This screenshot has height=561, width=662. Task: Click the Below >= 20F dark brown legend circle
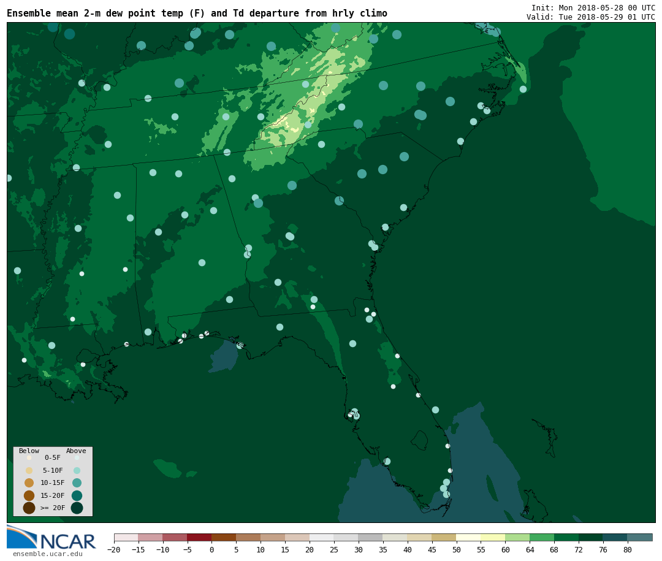click(x=29, y=508)
